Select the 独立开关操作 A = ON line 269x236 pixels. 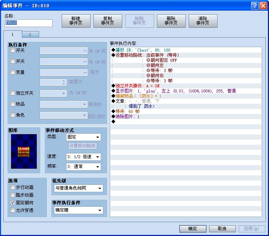click(186, 86)
